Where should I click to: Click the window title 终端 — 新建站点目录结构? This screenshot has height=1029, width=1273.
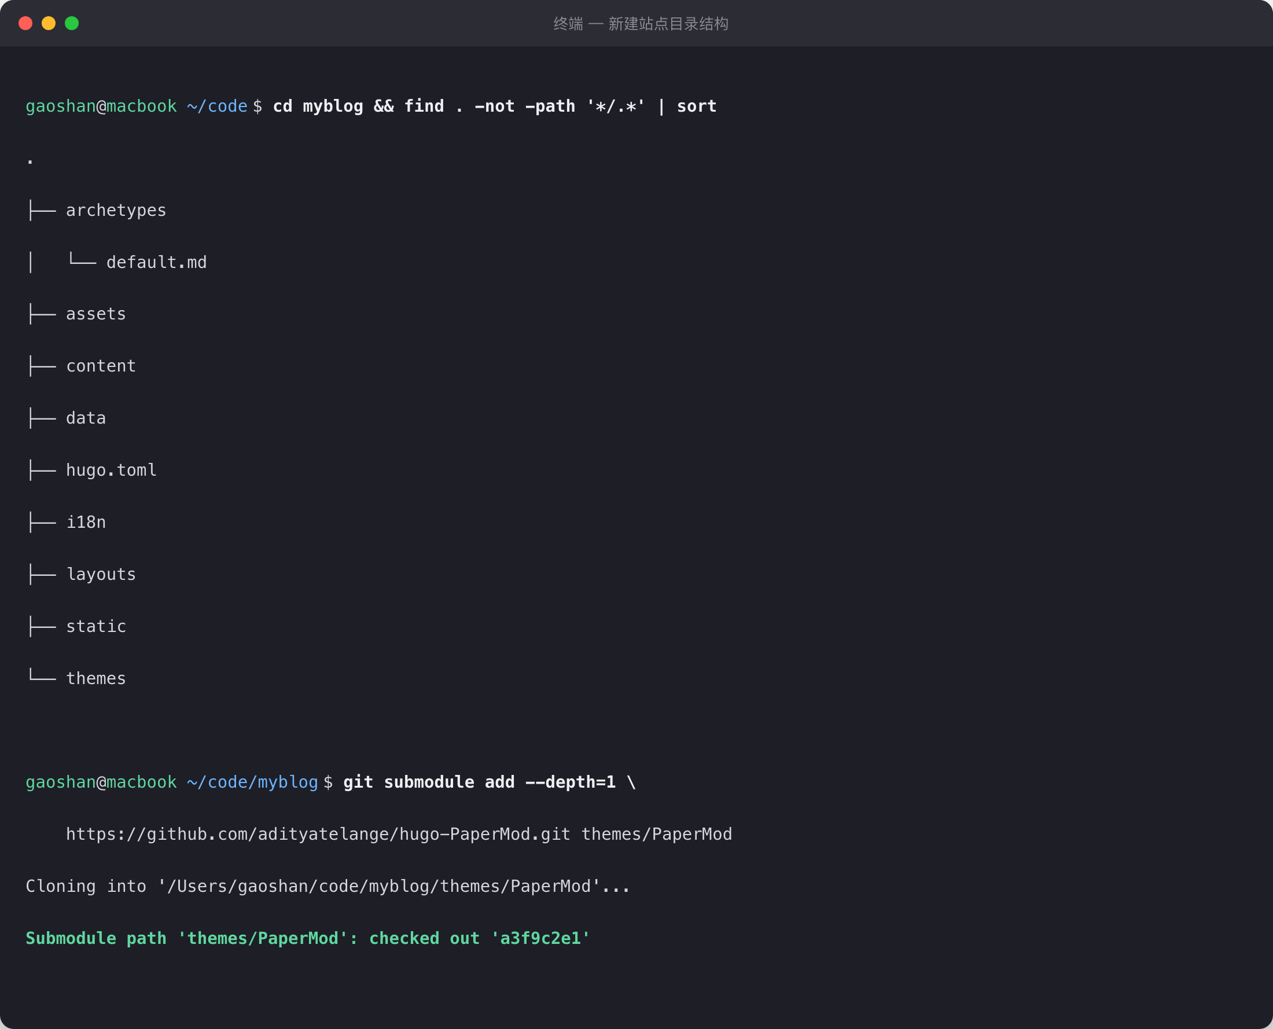[x=641, y=24]
